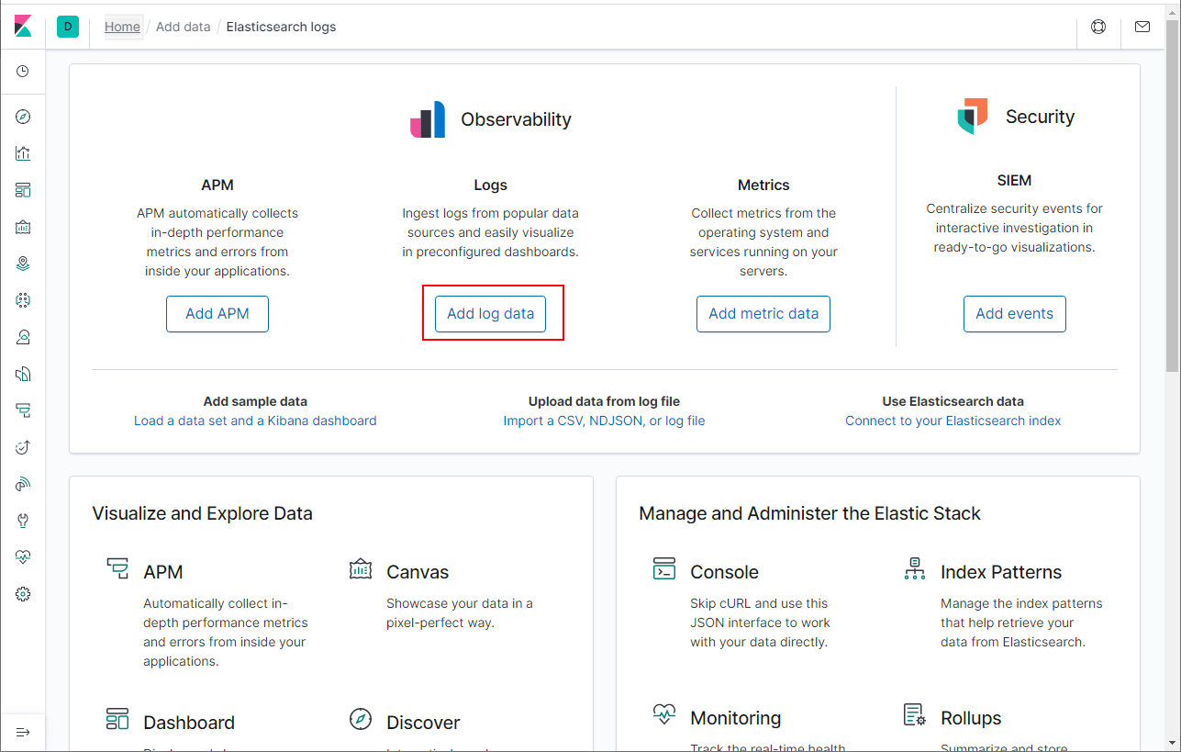Screen dimensions: 1181x752
Task: Open the Discover compass icon in sidebar
Action: coord(23,117)
